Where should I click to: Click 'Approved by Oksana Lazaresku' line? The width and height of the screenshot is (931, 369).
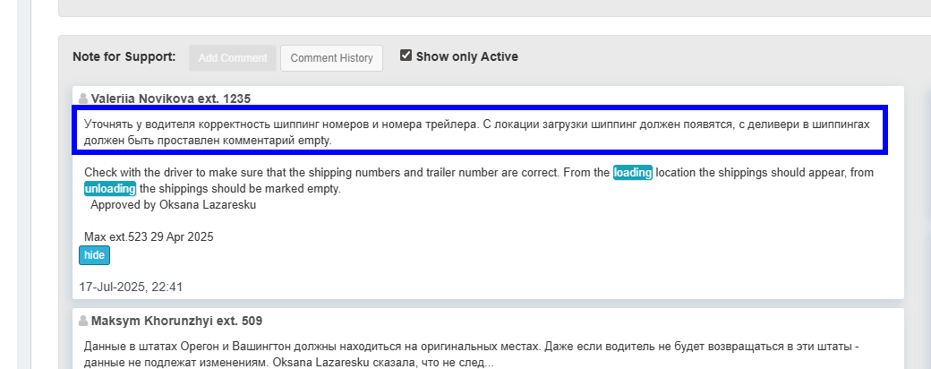[174, 204]
